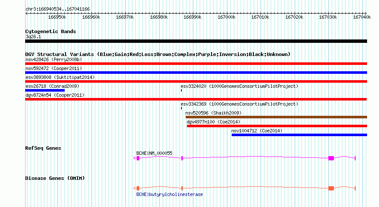Click the tiny blue esv3342369 variant mark
The width and height of the screenshot is (379, 207).
pos(181,108)
